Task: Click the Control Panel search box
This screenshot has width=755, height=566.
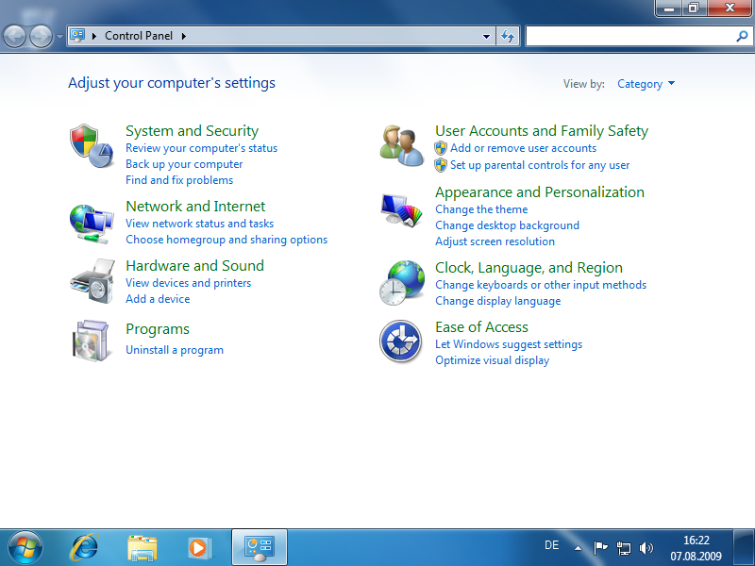Action: click(x=629, y=36)
